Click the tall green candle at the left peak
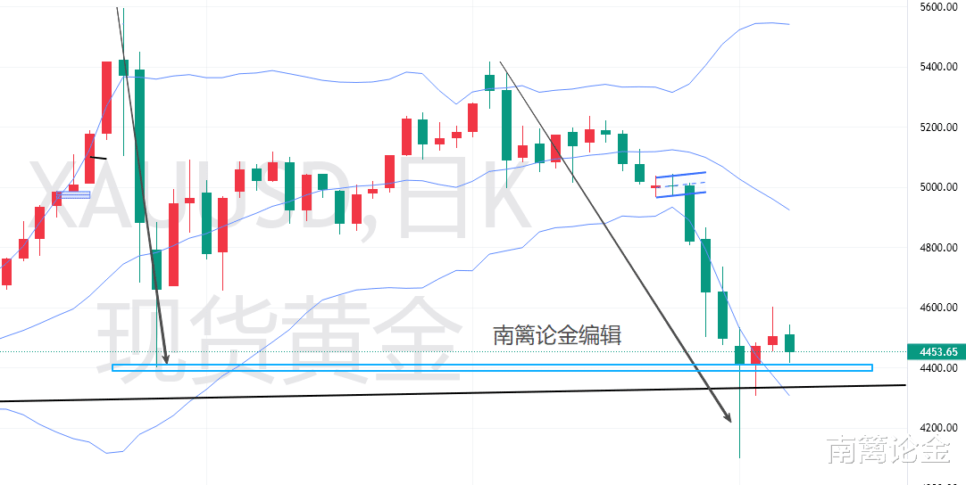Screen dimensions: 966x485 pos(140,143)
